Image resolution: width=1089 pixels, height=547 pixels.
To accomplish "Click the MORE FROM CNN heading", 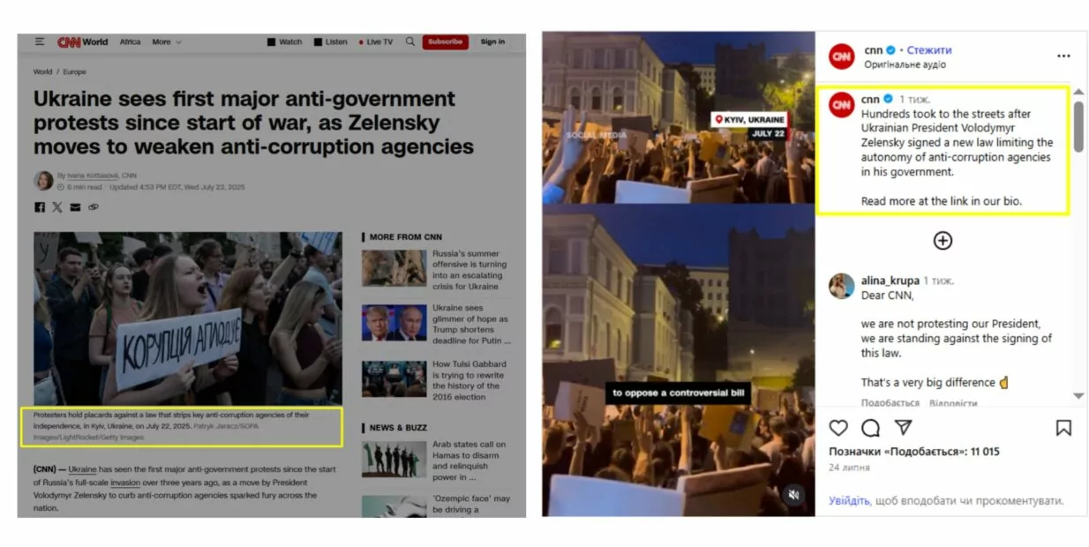I will pyautogui.click(x=406, y=236).
